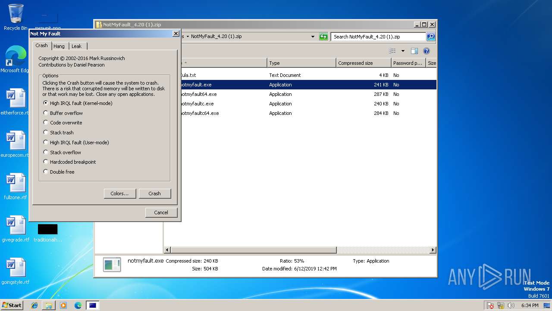Viewport: 552px width, 311px height.
Task: Click the change view icon in Explorer
Action: (x=392, y=51)
